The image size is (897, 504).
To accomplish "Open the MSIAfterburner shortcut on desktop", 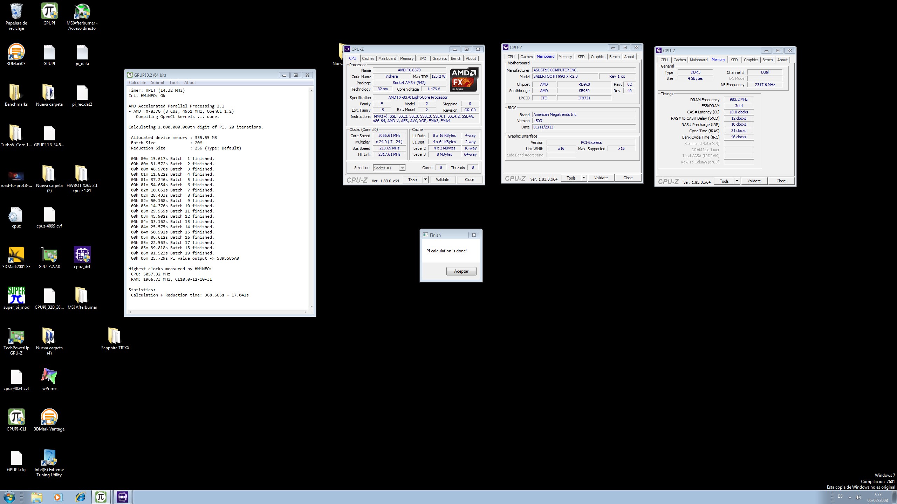I will [x=82, y=16].
